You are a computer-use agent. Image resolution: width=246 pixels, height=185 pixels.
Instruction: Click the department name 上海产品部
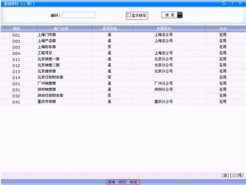point(47,41)
